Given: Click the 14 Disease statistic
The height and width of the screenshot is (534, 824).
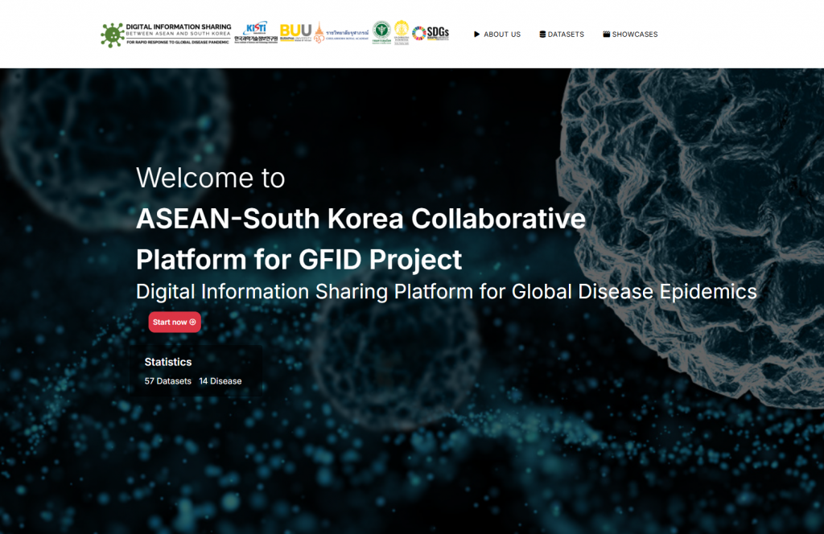Looking at the screenshot, I should pyautogui.click(x=220, y=381).
